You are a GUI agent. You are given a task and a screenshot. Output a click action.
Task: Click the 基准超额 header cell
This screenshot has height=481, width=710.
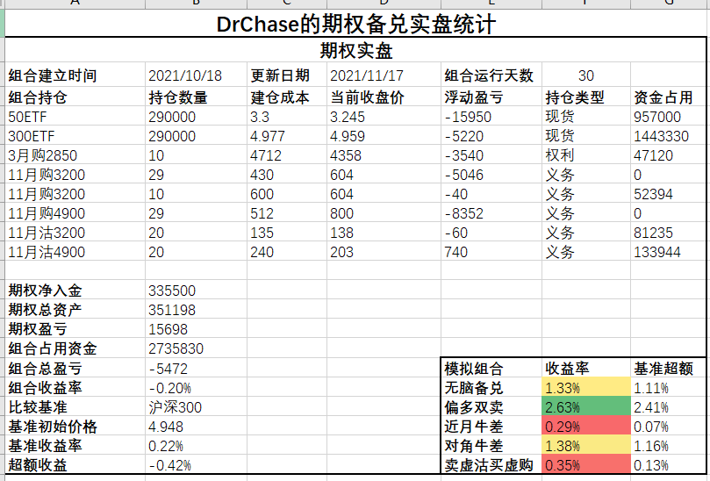pos(669,369)
